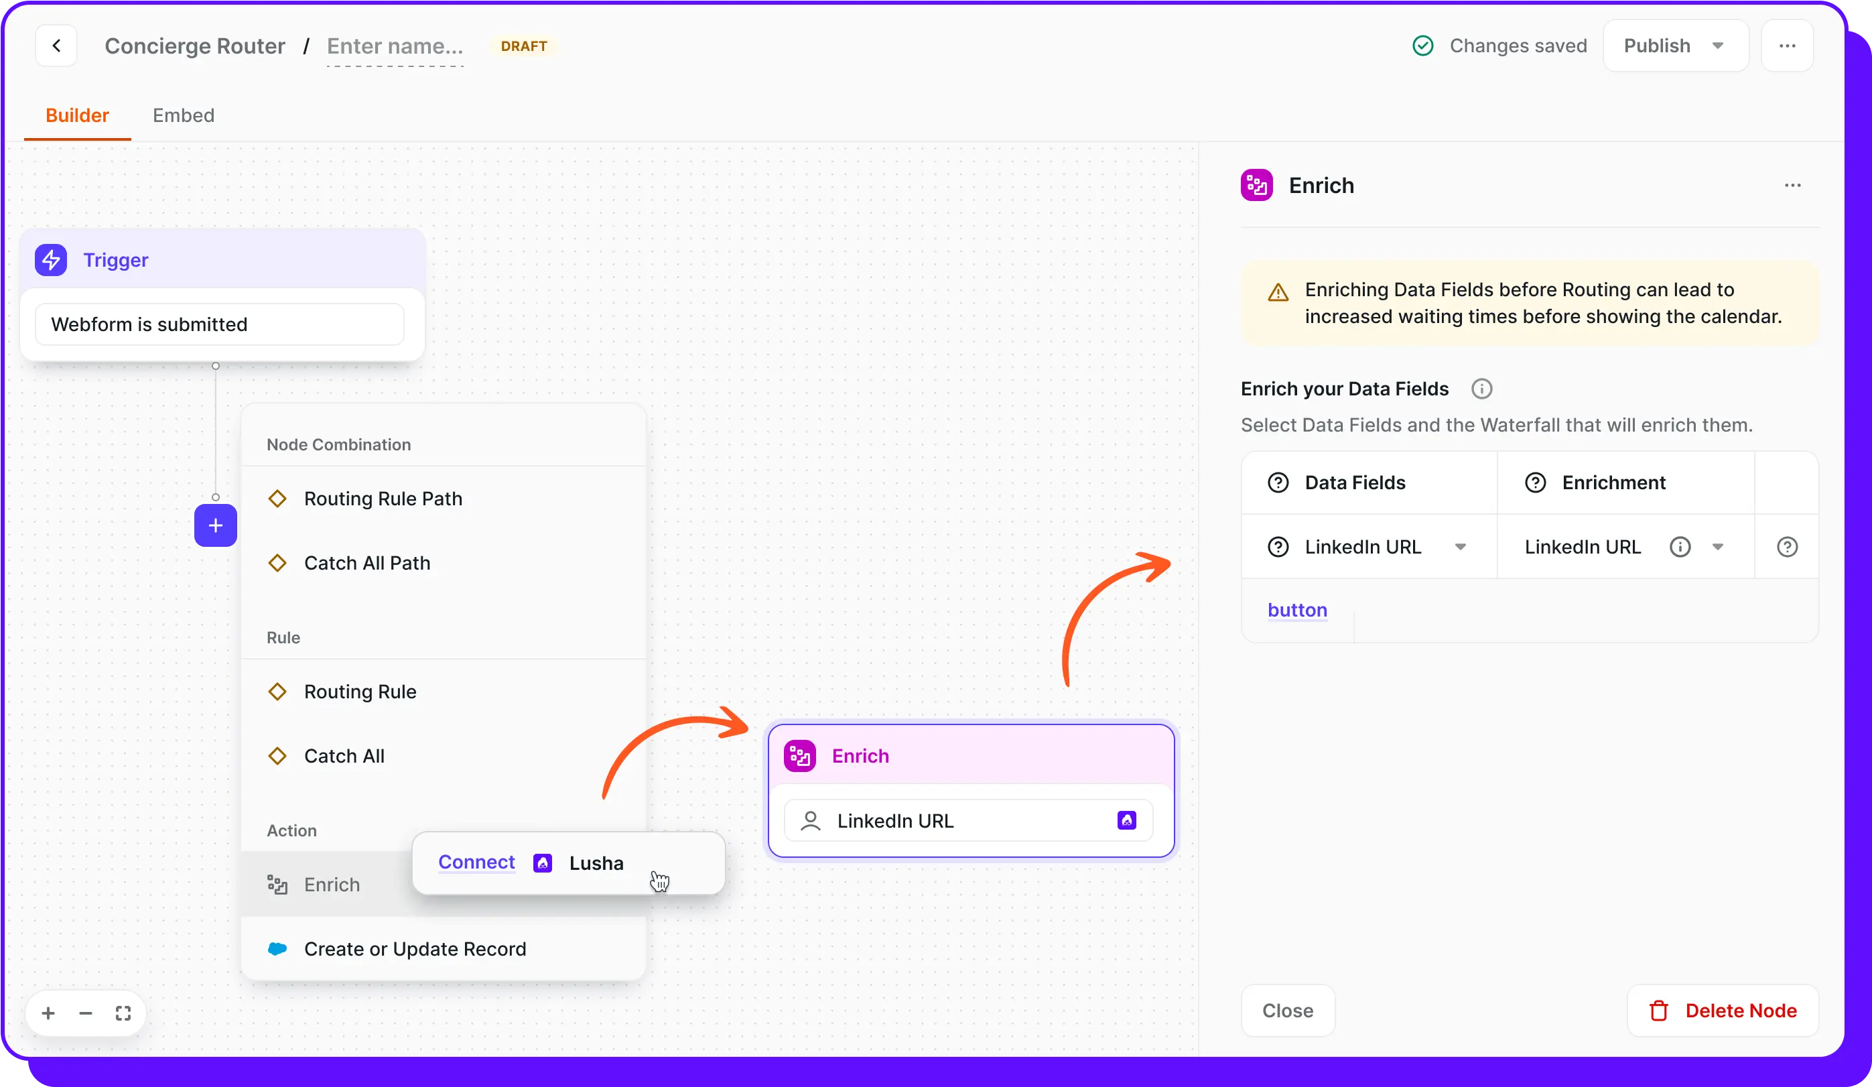Image resolution: width=1872 pixels, height=1087 pixels.
Task: Select Catch All Path menu item
Action: click(x=444, y=563)
